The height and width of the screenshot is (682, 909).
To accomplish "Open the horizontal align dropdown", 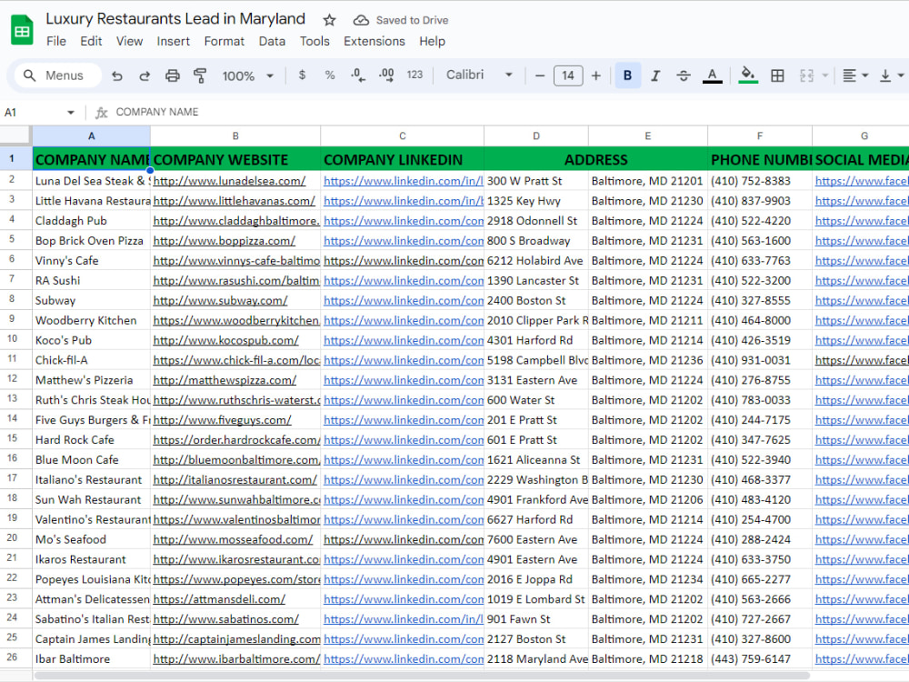I will [855, 75].
